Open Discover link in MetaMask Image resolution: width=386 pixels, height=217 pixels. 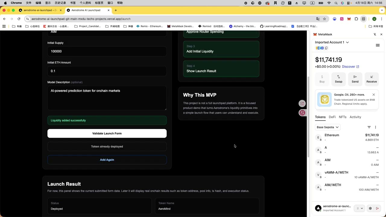[x=350, y=67]
